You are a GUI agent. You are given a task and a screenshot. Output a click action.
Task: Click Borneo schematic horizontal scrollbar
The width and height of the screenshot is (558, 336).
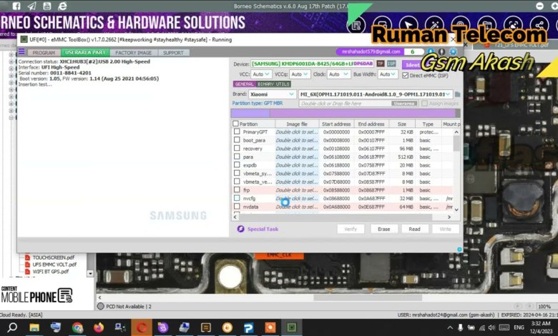[x=368, y=297]
